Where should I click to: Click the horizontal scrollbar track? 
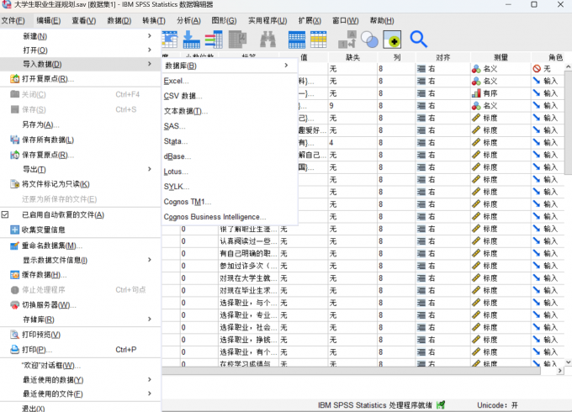(351, 371)
